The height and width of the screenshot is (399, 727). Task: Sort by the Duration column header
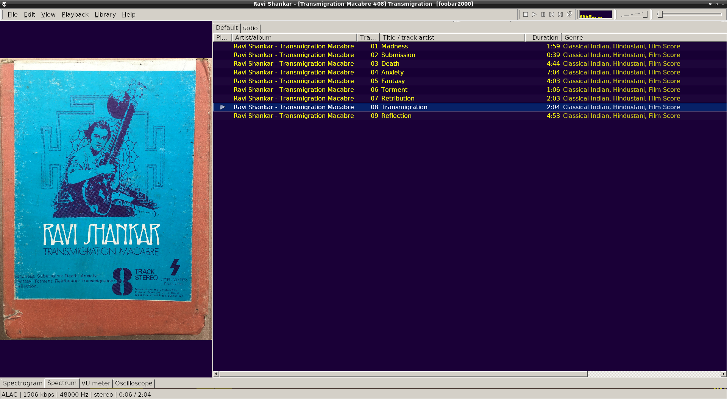[543, 37]
